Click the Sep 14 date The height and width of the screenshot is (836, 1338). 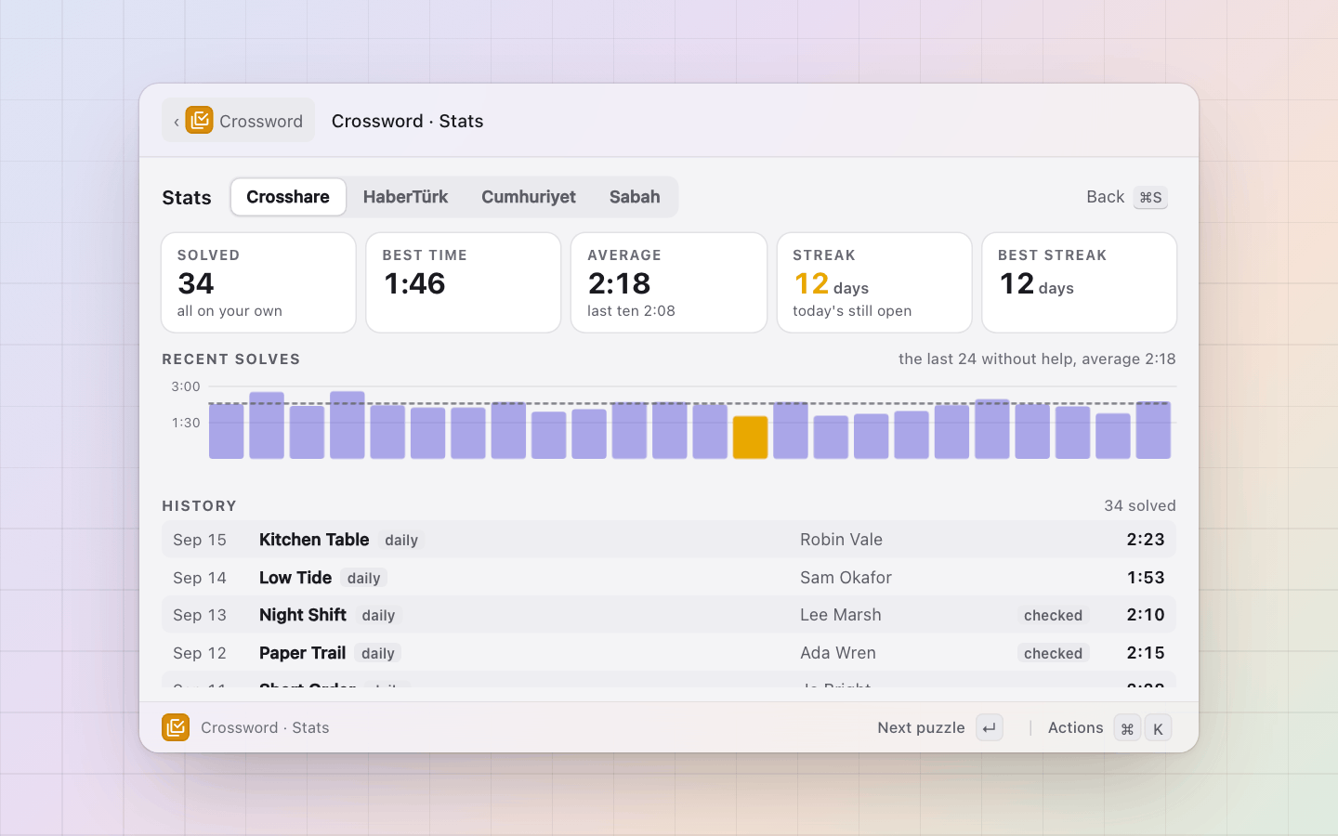point(200,578)
